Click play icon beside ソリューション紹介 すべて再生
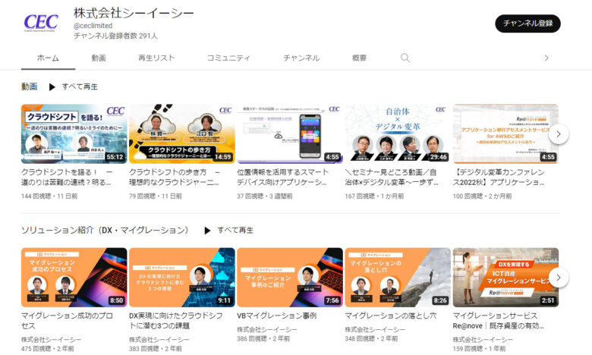Screen dimensions: 592x355 click(x=207, y=231)
